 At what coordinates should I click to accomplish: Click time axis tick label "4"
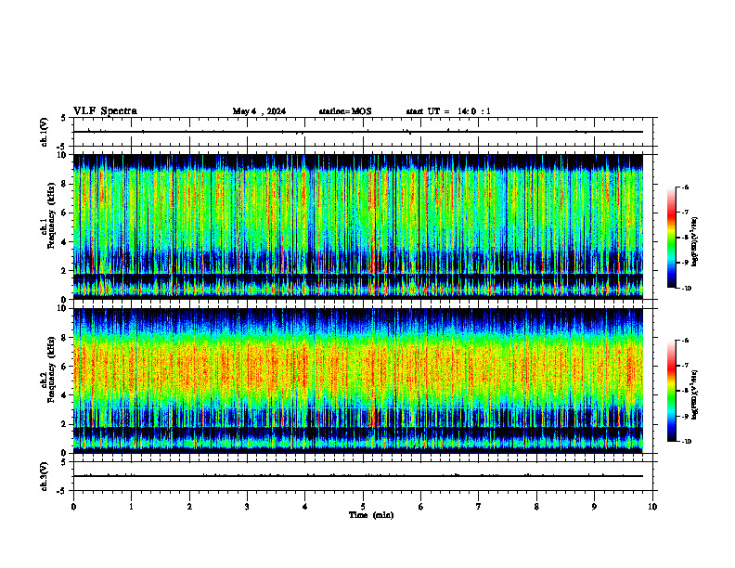coord(305,507)
